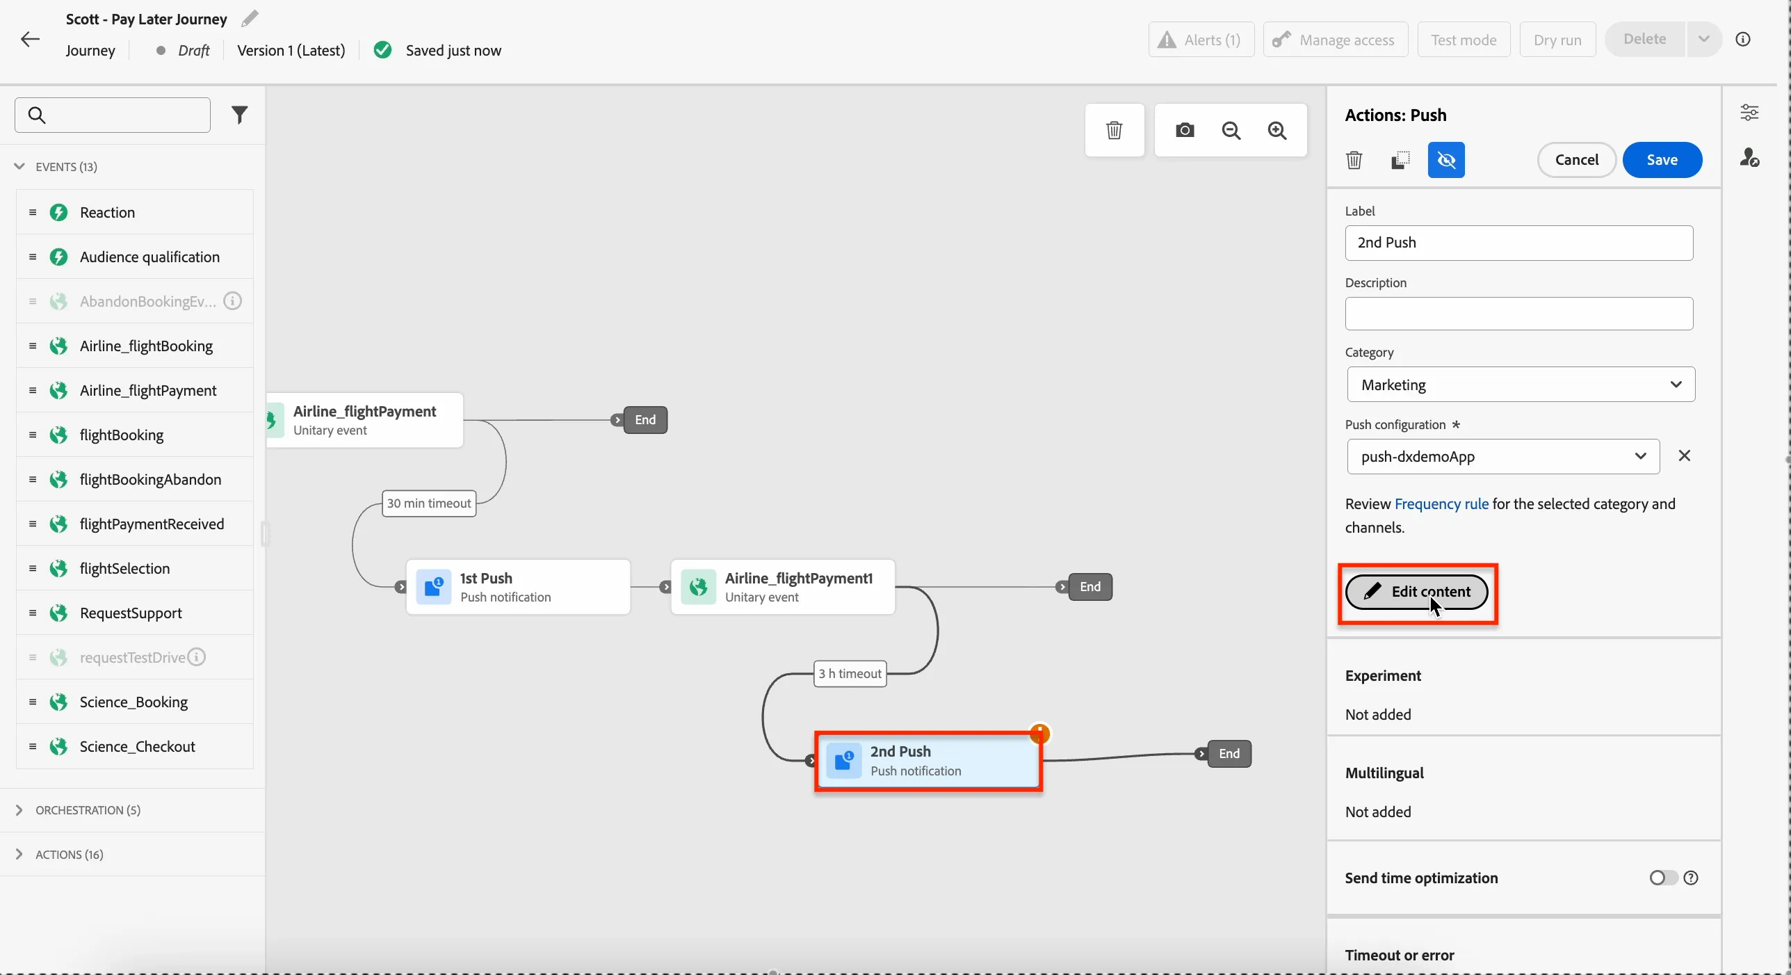Screen dimensions: 1791x975
Task: Click the End node after Airline_flightPayment1
Action: [x=1090, y=587]
